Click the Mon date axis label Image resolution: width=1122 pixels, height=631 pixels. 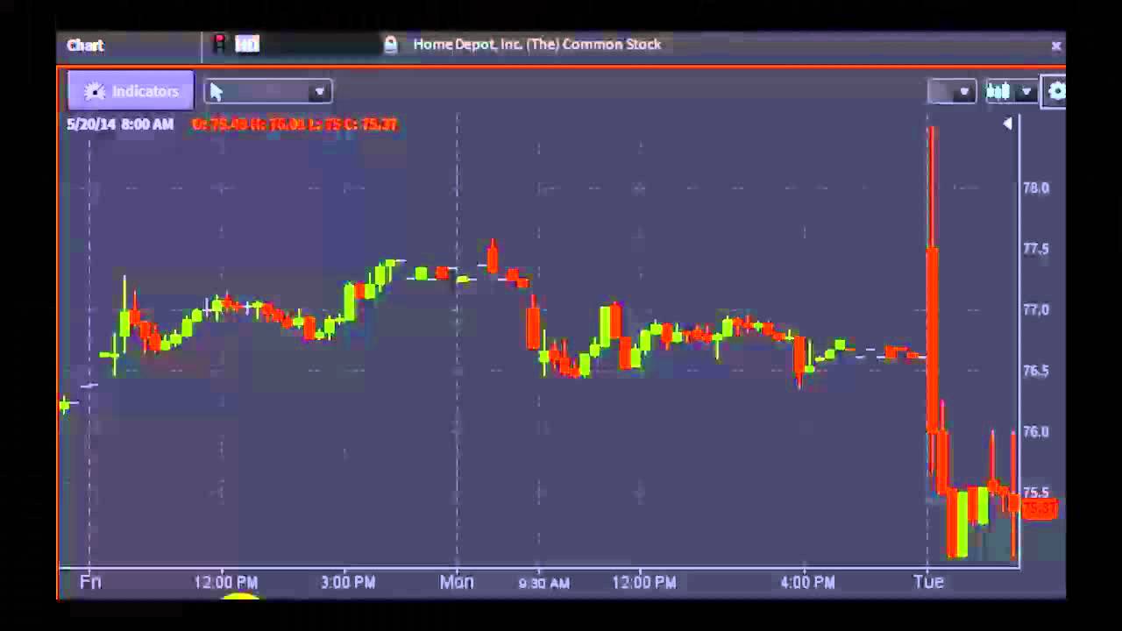(457, 582)
